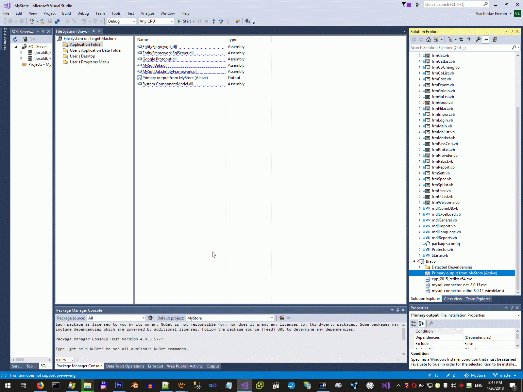Image resolution: width=523 pixels, height=392 pixels.
Task: Click the 13 unpushed commits indicator
Action: 433,375
